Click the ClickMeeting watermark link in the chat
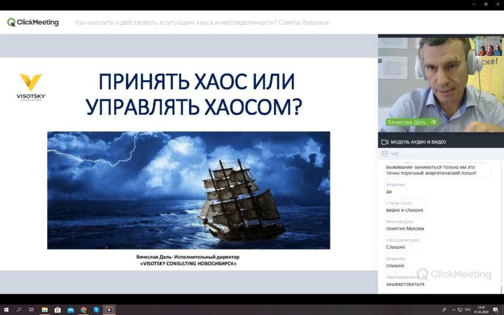The height and width of the screenshot is (315, 504). point(457,274)
